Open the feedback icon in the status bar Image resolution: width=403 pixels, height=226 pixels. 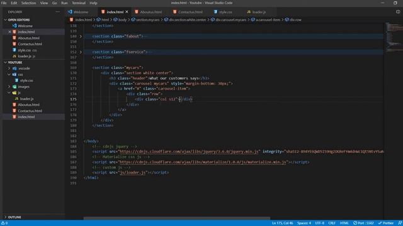400,223
